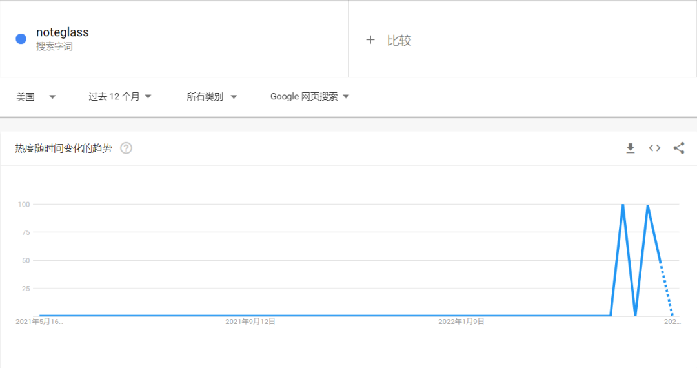Open the 过去 12 个月 time range dropdown
The width and height of the screenshot is (697, 368).
click(x=120, y=96)
